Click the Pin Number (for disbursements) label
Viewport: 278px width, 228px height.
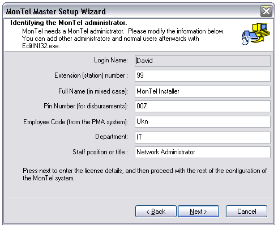click(85, 106)
